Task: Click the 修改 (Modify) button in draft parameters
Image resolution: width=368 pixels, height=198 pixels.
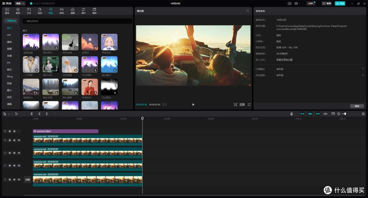Action: 357,106
